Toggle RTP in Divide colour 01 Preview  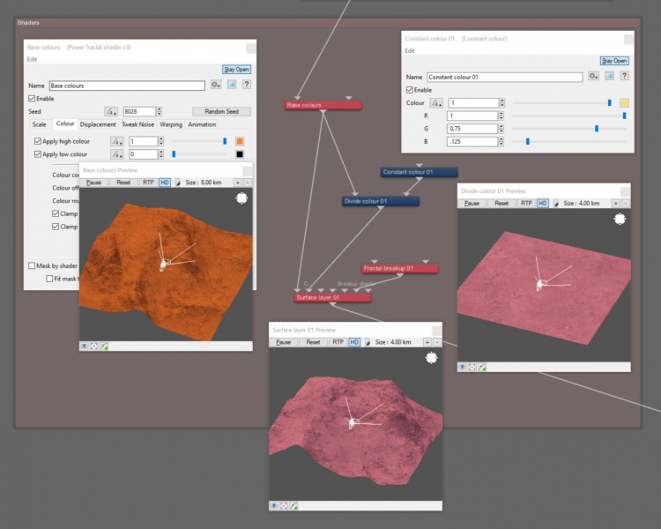[x=526, y=204]
